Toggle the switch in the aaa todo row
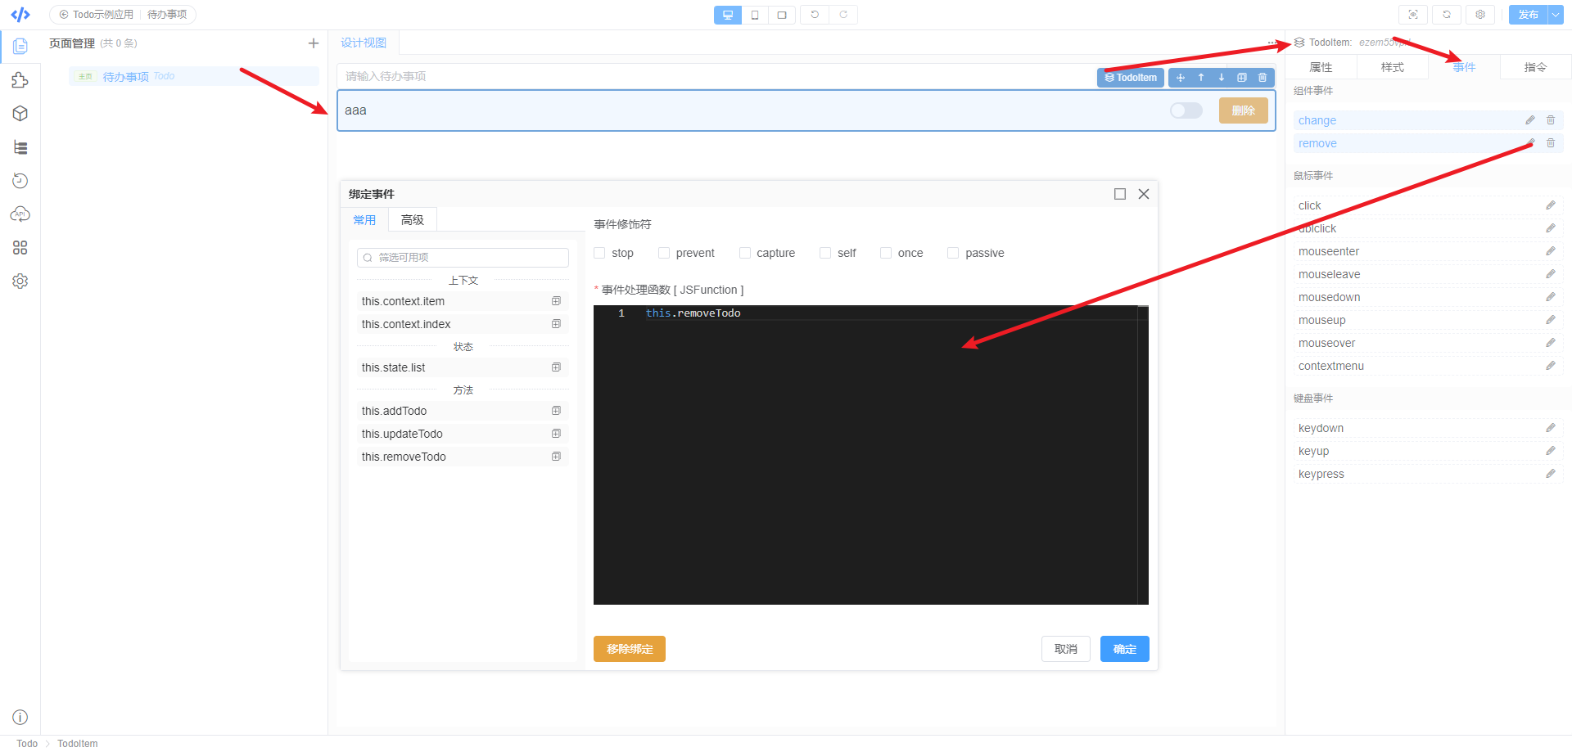Image resolution: width=1572 pixels, height=752 pixels. (x=1186, y=110)
